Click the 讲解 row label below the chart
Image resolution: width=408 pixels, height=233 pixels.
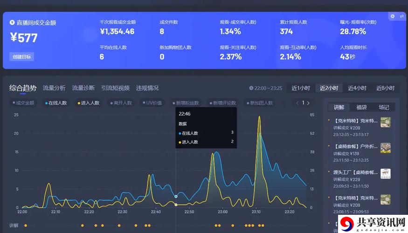point(14,226)
